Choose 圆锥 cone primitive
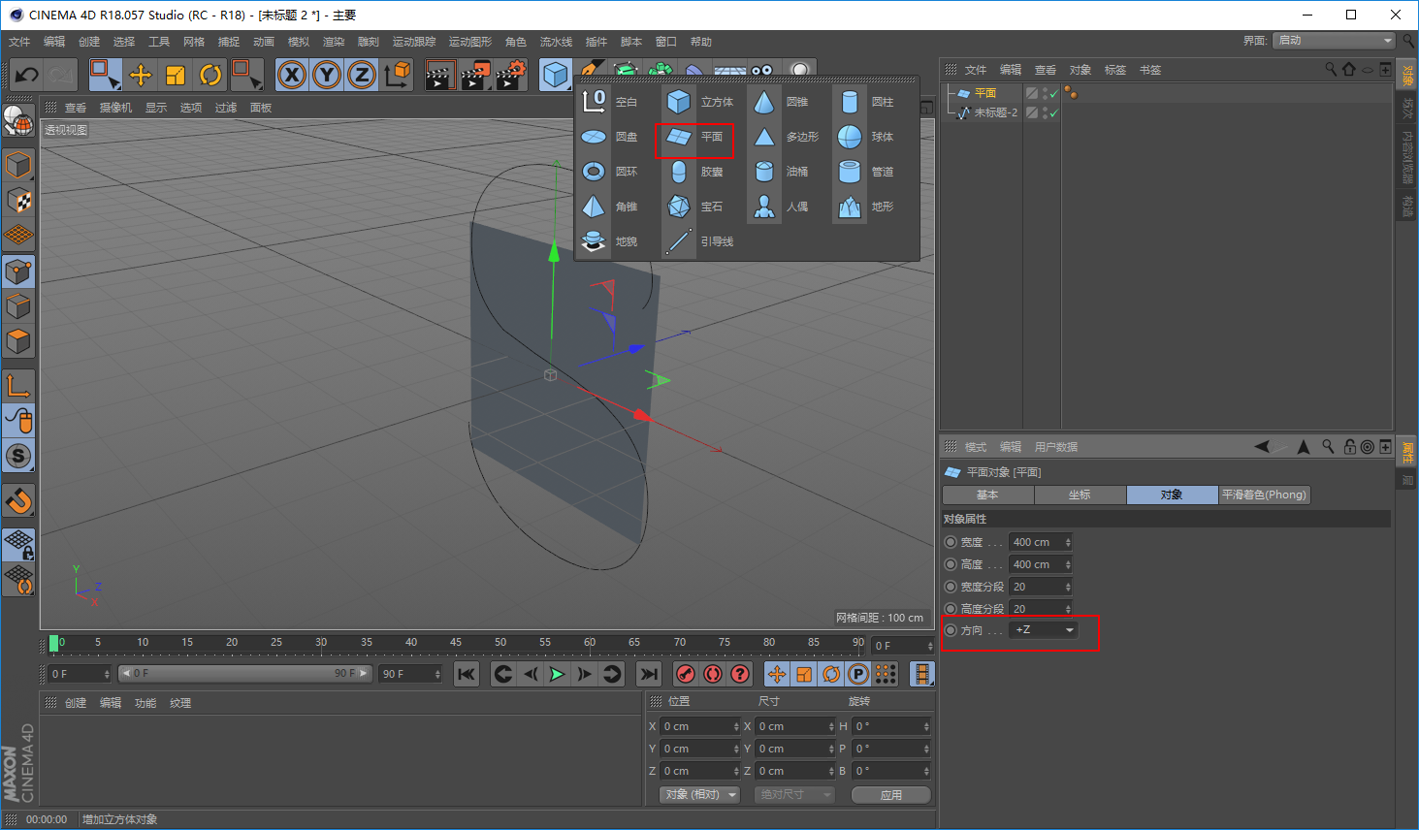 point(782,102)
